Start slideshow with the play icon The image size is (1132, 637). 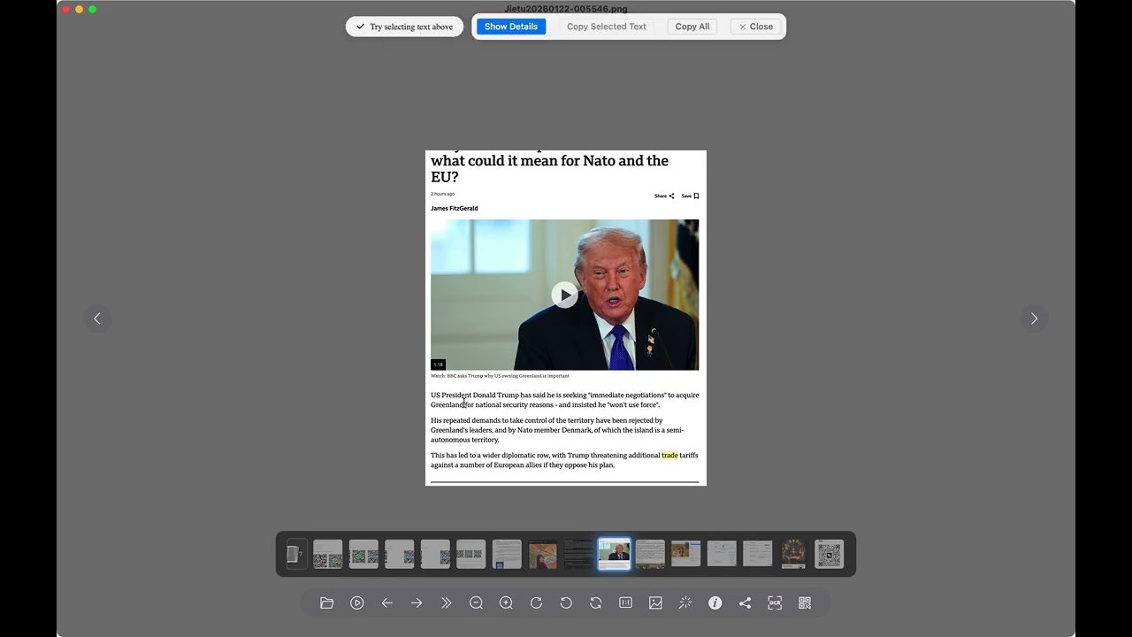point(356,602)
